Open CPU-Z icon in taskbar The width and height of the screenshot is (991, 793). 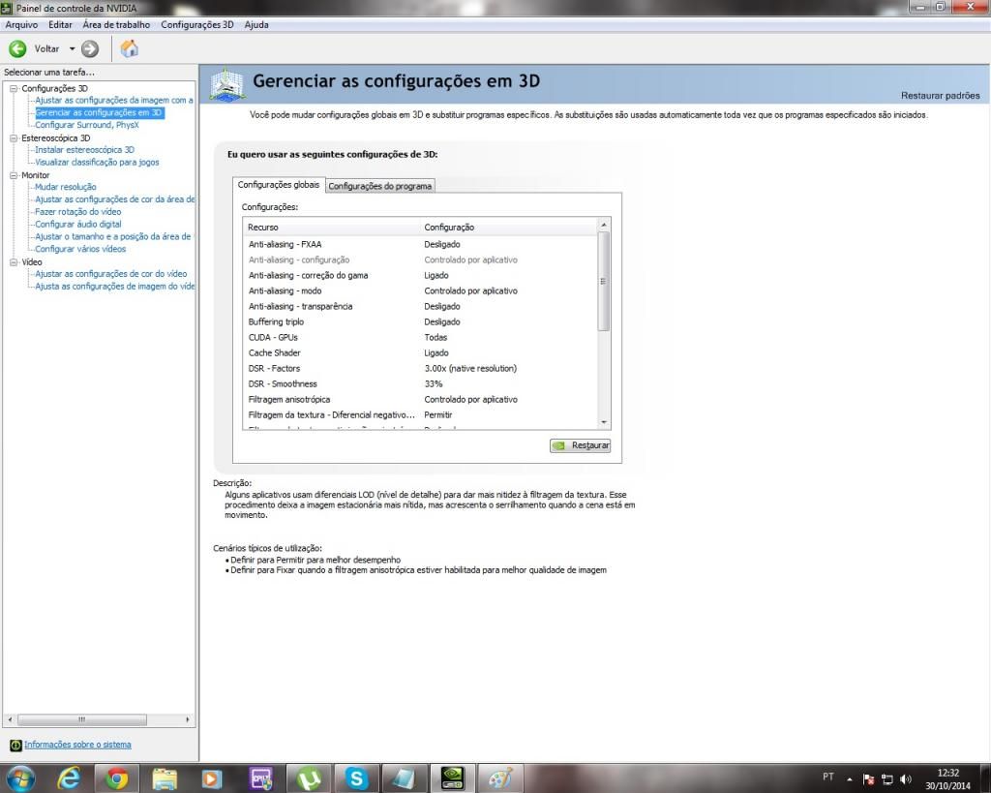(260, 778)
